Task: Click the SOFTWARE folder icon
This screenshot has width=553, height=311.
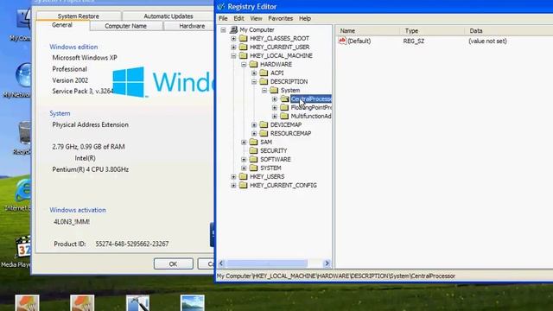Action: pos(253,159)
